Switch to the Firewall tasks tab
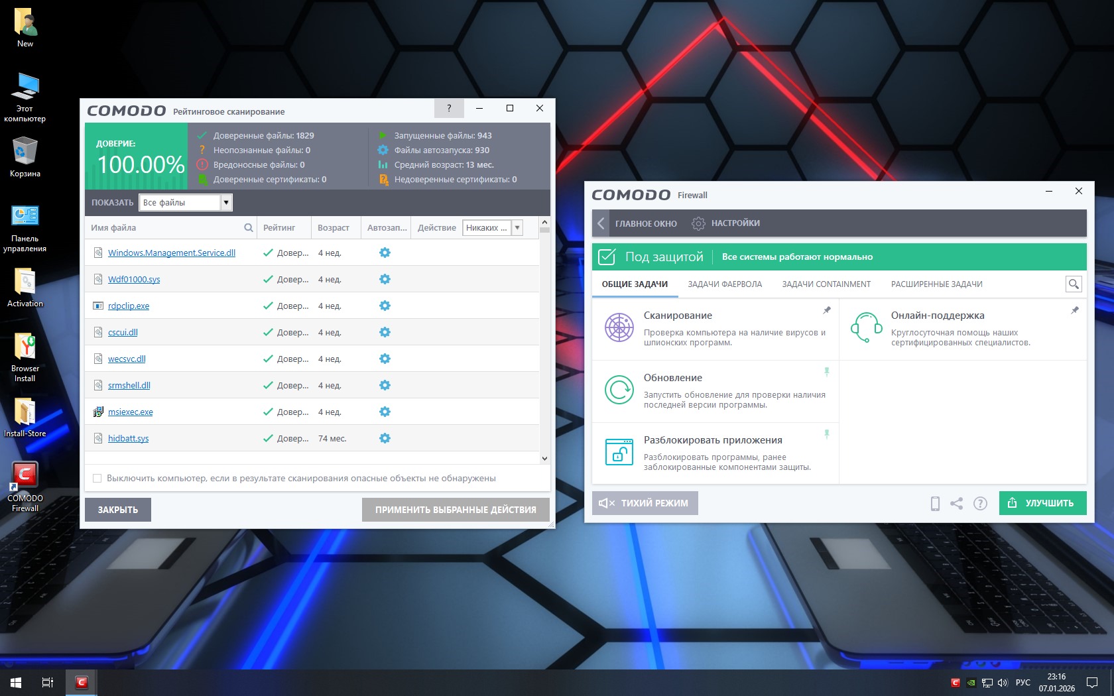Viewport: 1114px width, 696px height. 725,284
